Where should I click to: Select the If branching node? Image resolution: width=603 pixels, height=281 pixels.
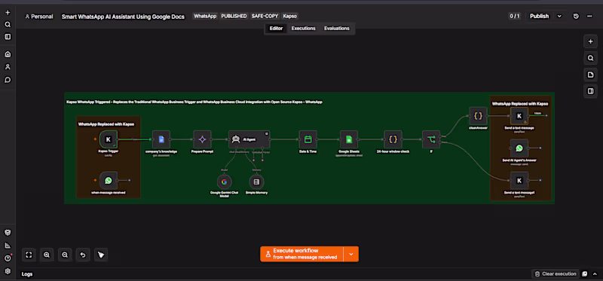(431, 139)
